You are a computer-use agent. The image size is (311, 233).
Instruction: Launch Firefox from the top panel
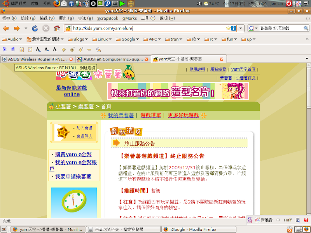[x=57, y=3]
